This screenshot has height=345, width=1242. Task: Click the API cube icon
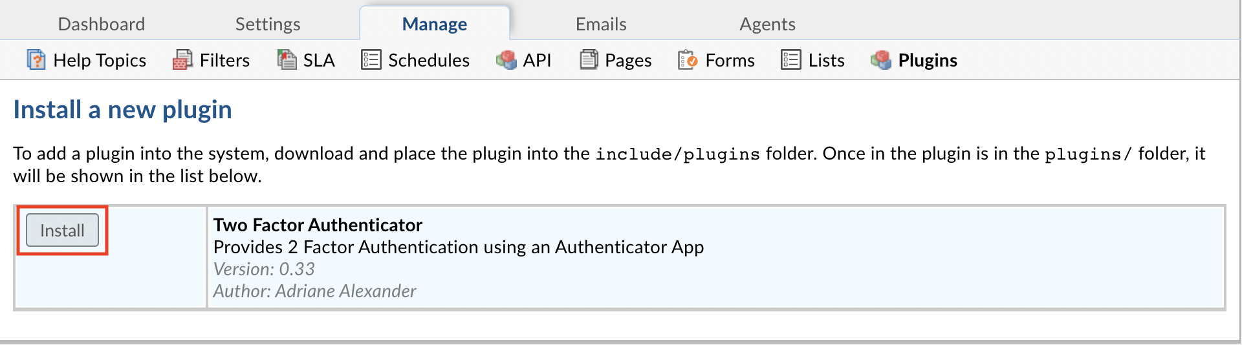tap(506, 59)
